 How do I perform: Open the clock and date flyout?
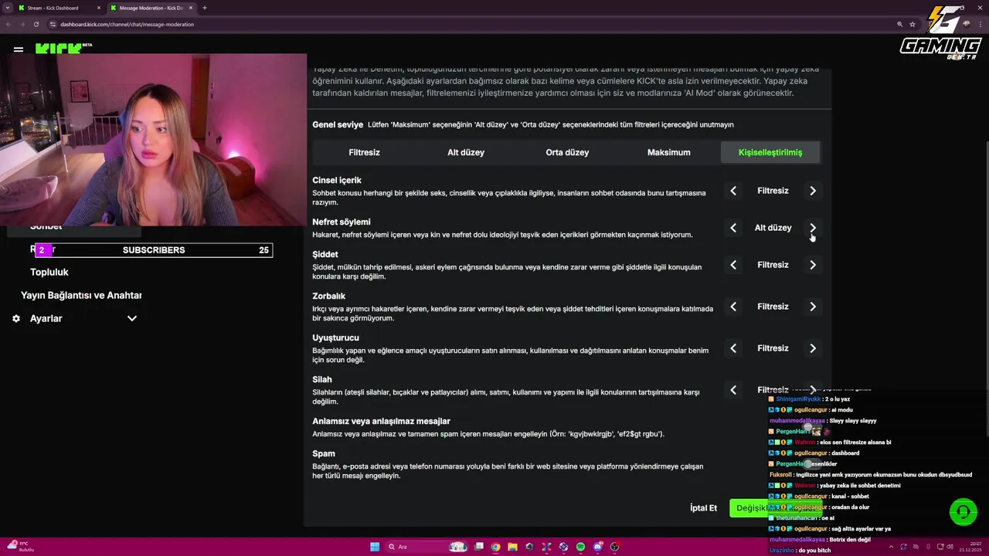(x=969, y=547)
